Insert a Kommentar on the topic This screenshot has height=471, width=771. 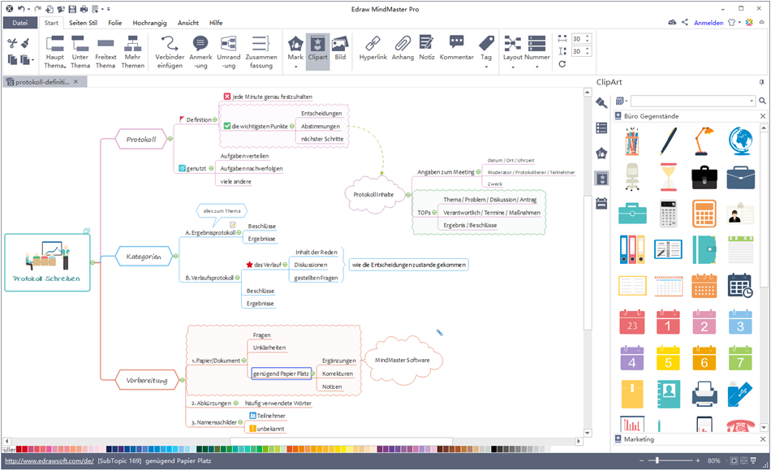(x=456, y=48)
